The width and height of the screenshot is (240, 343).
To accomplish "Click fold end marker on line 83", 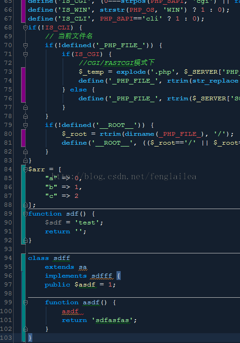I will (x=25, y=161).
